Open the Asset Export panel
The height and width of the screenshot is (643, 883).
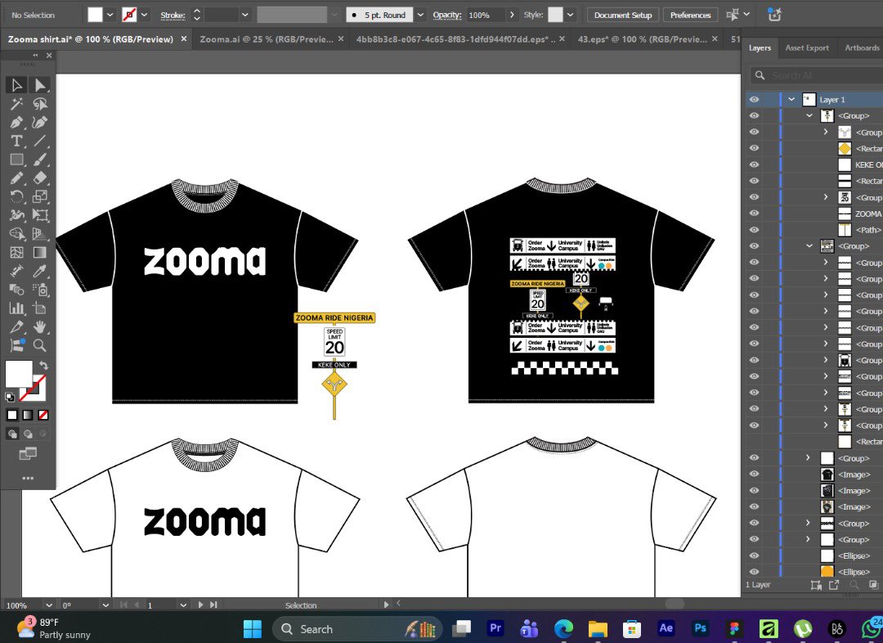click(x=807, y=47)
